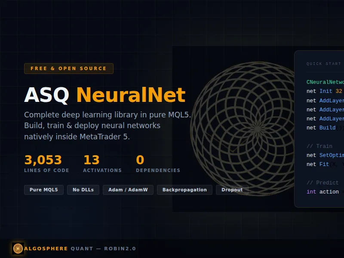Viewport: 344px width, 258px height.
Task: Click the net.SetOptim code line
Action: (325, 155)
